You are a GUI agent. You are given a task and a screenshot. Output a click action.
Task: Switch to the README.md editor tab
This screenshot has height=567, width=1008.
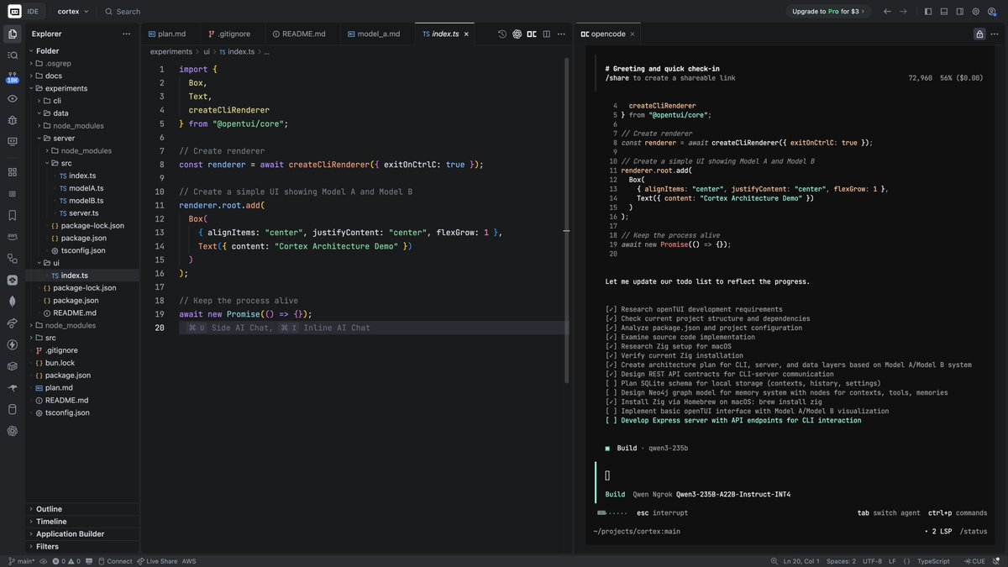305,34
